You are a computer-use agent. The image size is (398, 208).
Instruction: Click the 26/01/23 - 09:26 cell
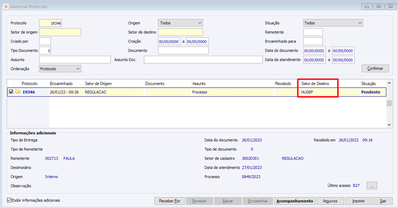pos(64,92)
